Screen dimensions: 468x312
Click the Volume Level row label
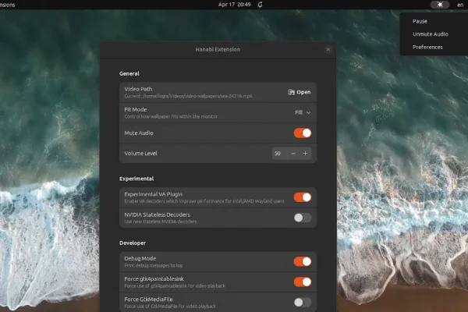(140, 154)
